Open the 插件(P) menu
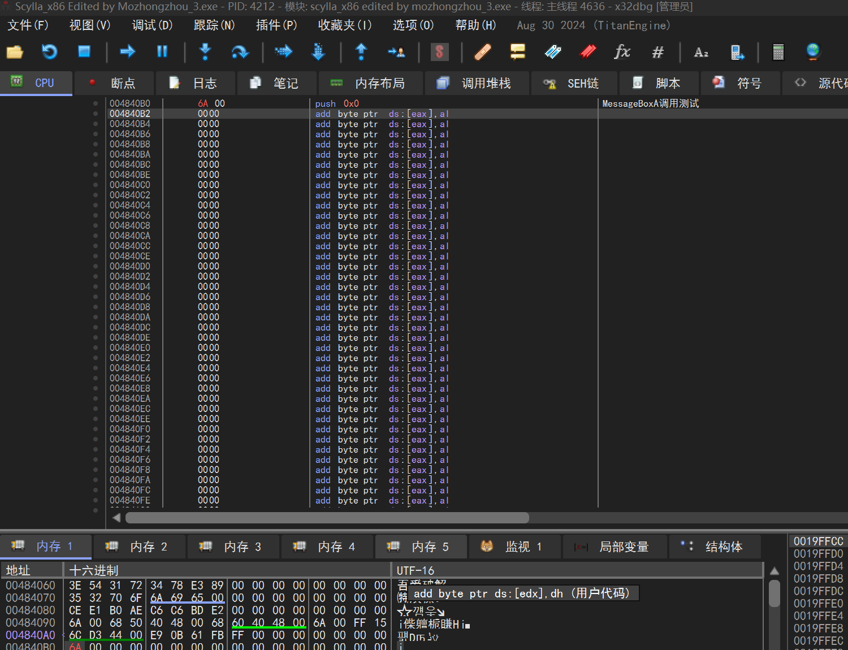 tap(276, 25)
